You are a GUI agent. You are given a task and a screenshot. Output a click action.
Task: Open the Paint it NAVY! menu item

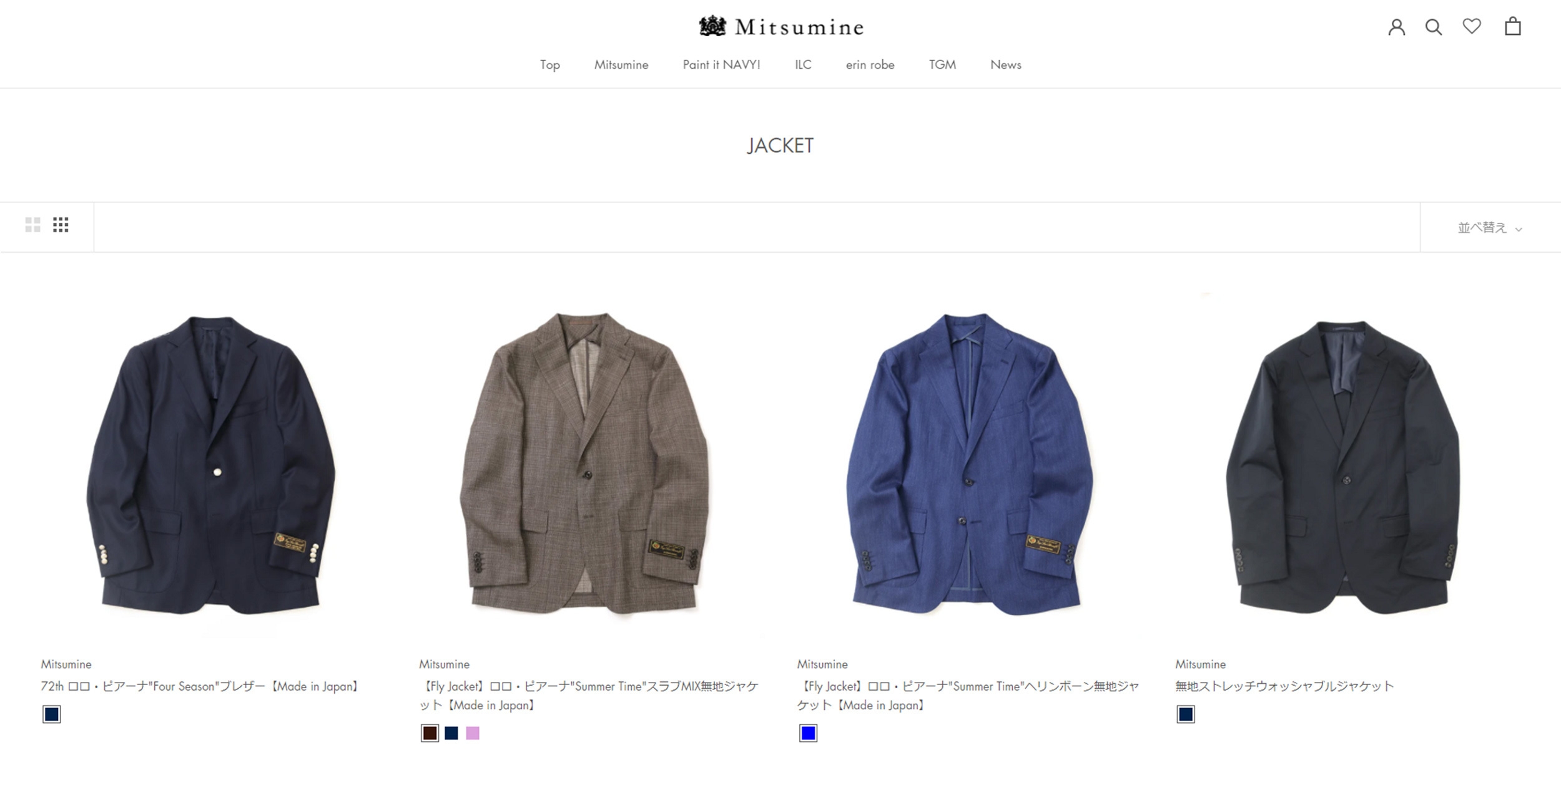[x=721, y=65]
